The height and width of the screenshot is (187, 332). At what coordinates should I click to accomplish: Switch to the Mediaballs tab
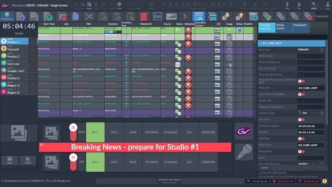301,27
